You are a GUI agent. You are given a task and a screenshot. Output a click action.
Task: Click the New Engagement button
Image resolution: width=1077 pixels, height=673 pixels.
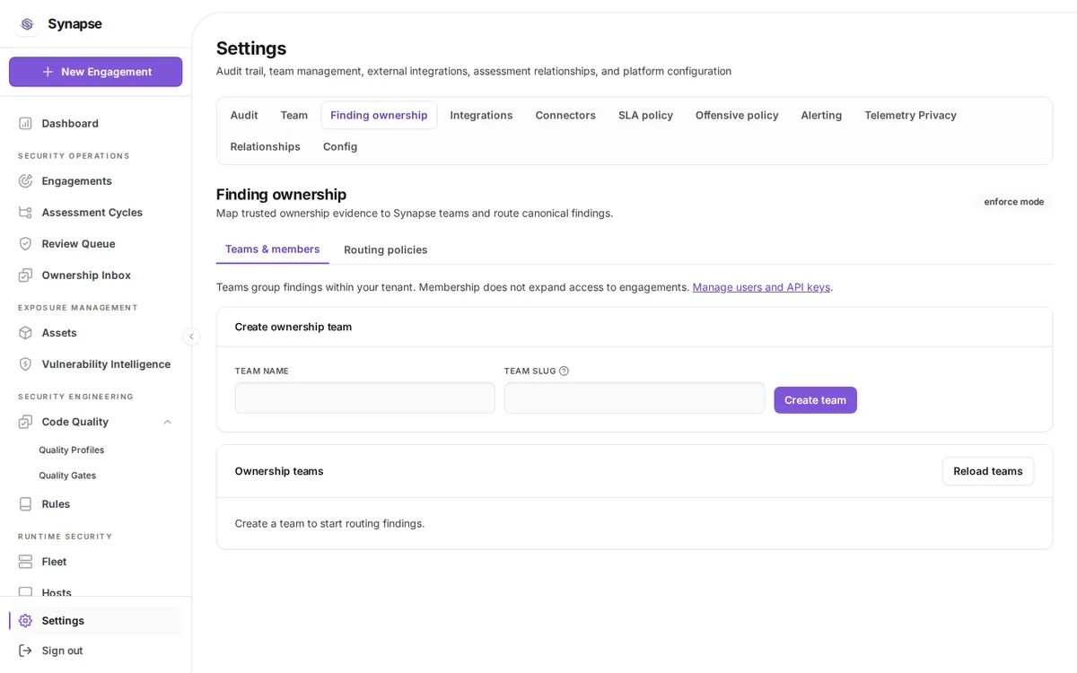coord(96,72)
